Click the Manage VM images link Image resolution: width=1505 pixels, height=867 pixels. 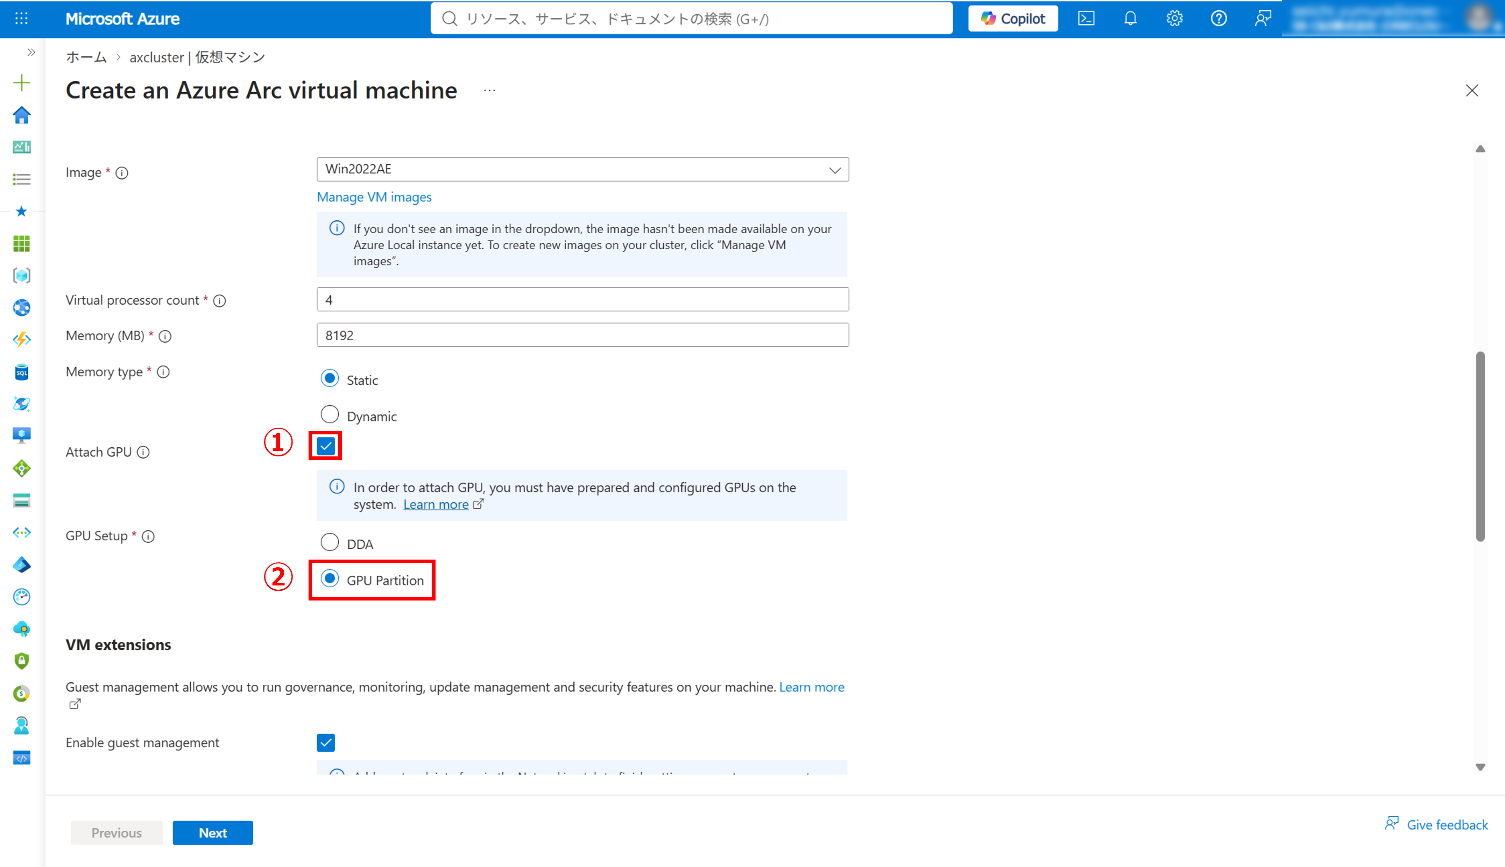pyautogui.click(x=374, y=197)
